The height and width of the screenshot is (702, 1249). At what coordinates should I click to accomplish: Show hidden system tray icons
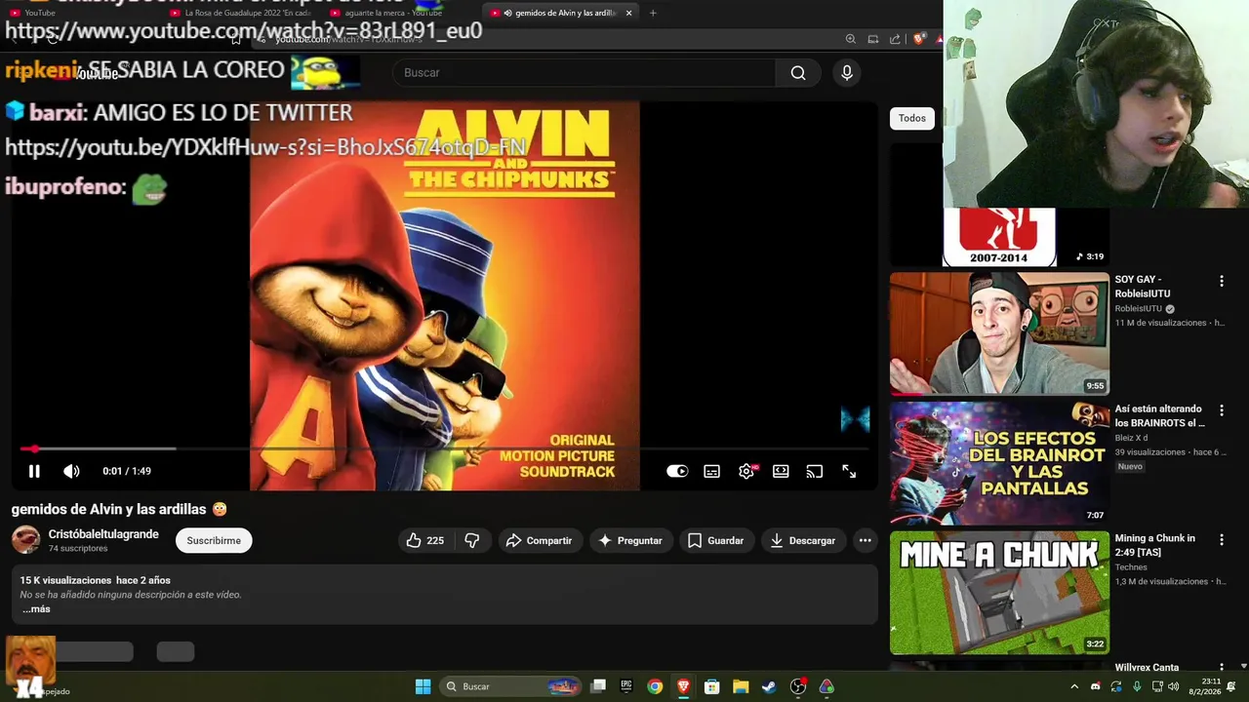(x=1074, y=686)
